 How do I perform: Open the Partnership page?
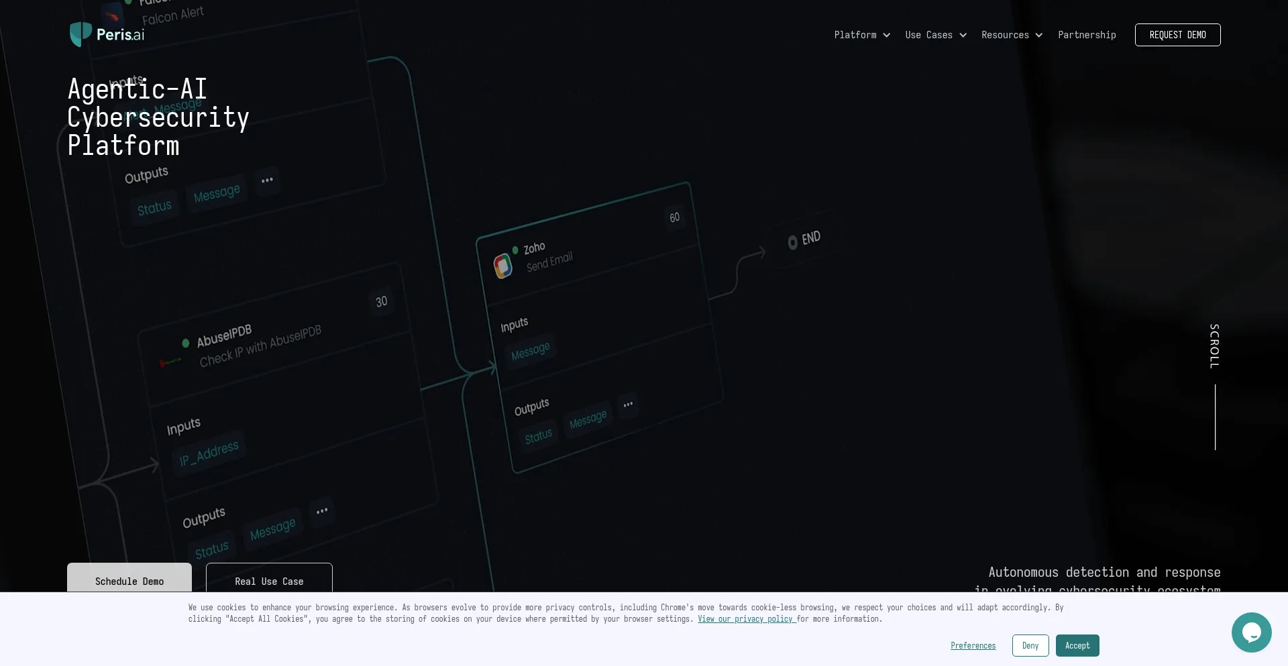pyautogui.click(x=1087, y=35)
